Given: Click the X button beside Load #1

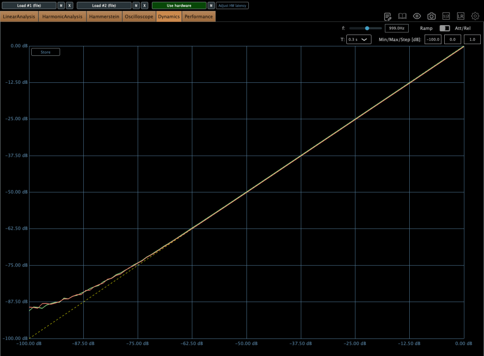Looking at the screenshot, I should (x=70, y=6).
